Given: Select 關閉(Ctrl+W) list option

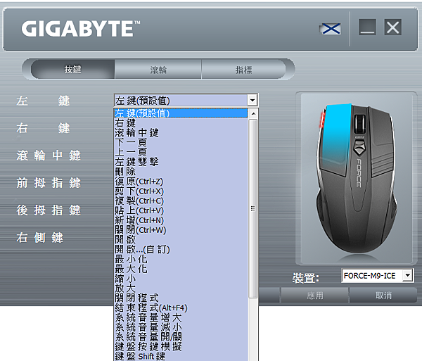Looking at the screenshot, I should 181,230.
